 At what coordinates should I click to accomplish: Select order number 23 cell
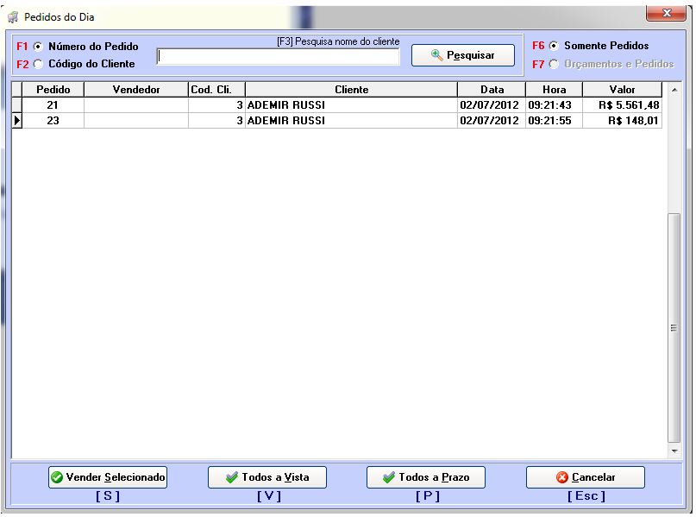click(x=53, y=121)
